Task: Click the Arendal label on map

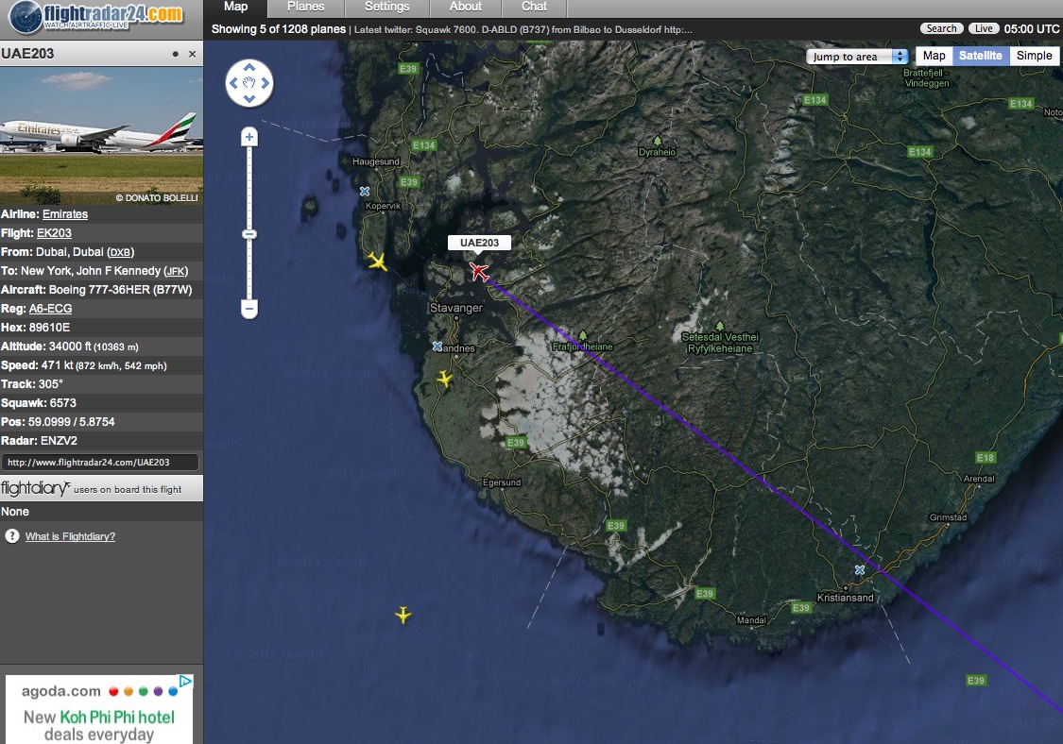Action: (x=979, y=479)
